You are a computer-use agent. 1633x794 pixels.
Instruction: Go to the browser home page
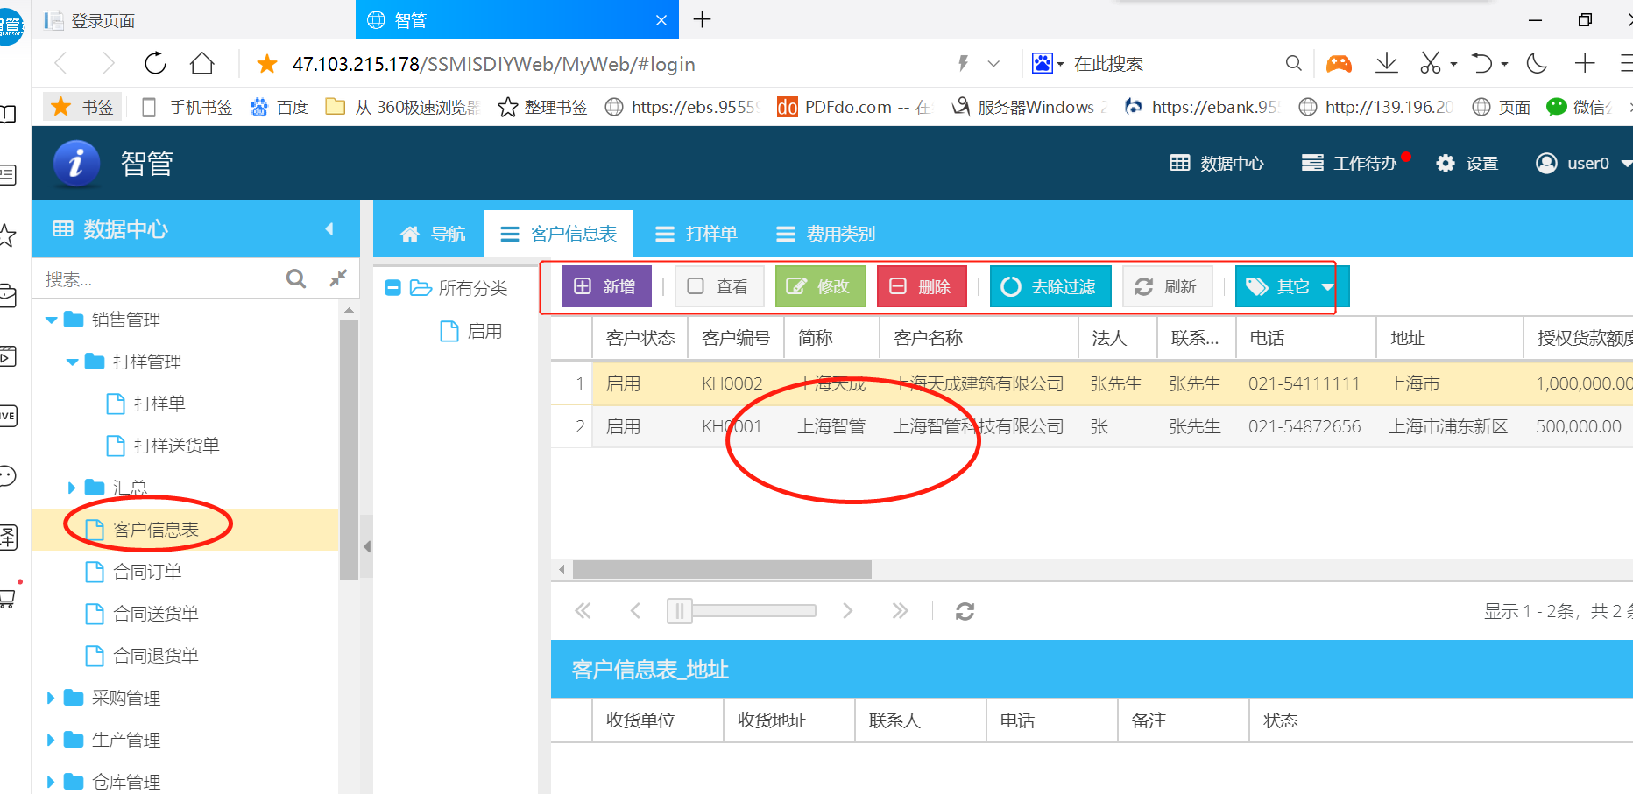[x=202, y=63]
